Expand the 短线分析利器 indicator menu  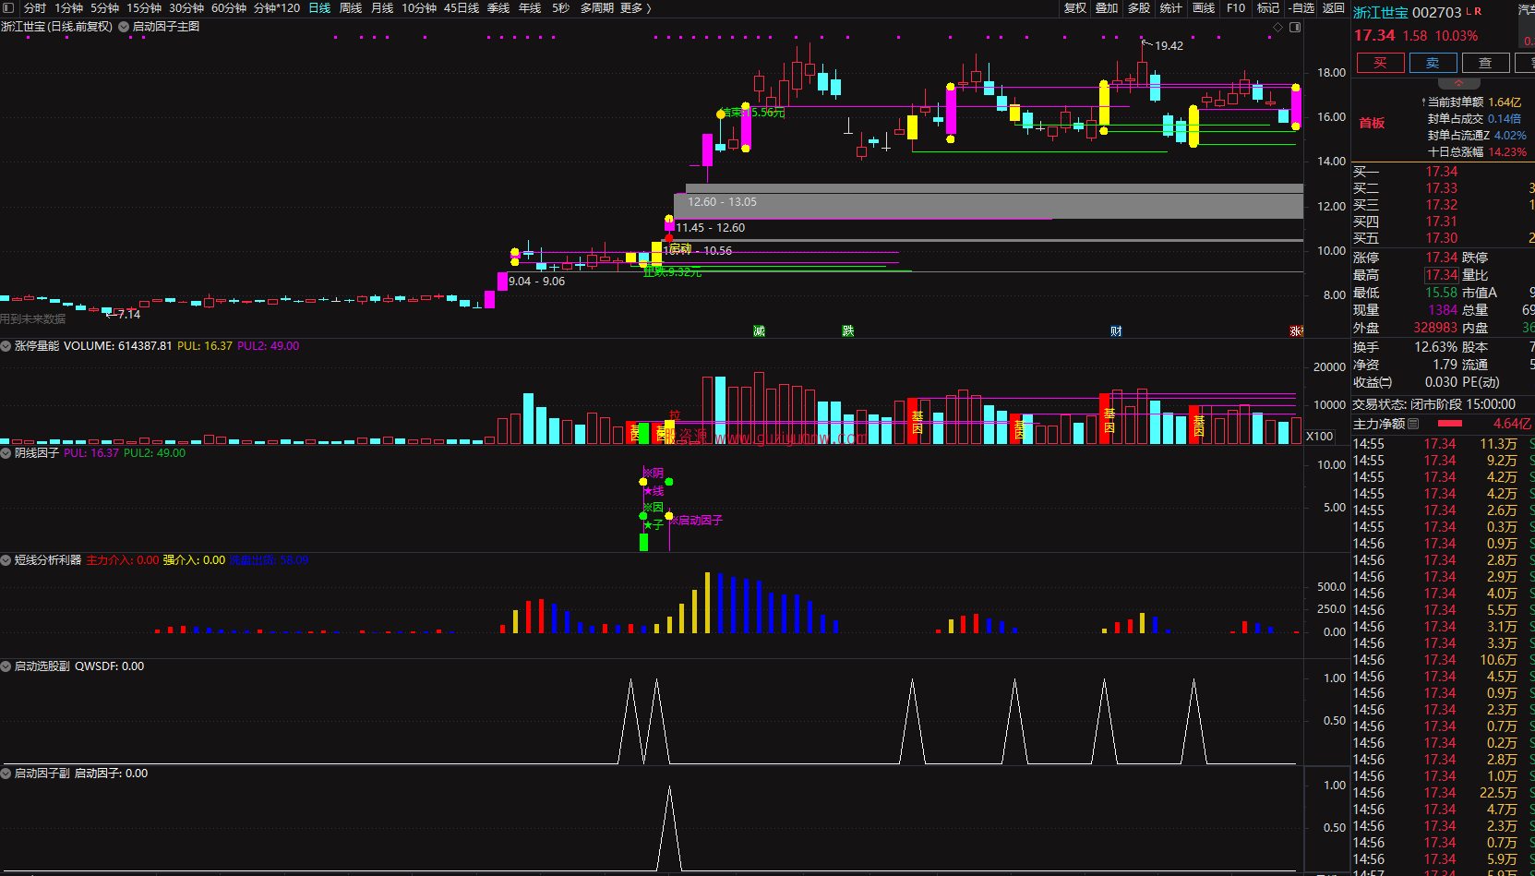6,560
